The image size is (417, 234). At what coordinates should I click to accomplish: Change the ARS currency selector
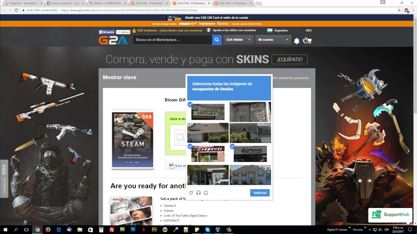[x=309, y=31]
